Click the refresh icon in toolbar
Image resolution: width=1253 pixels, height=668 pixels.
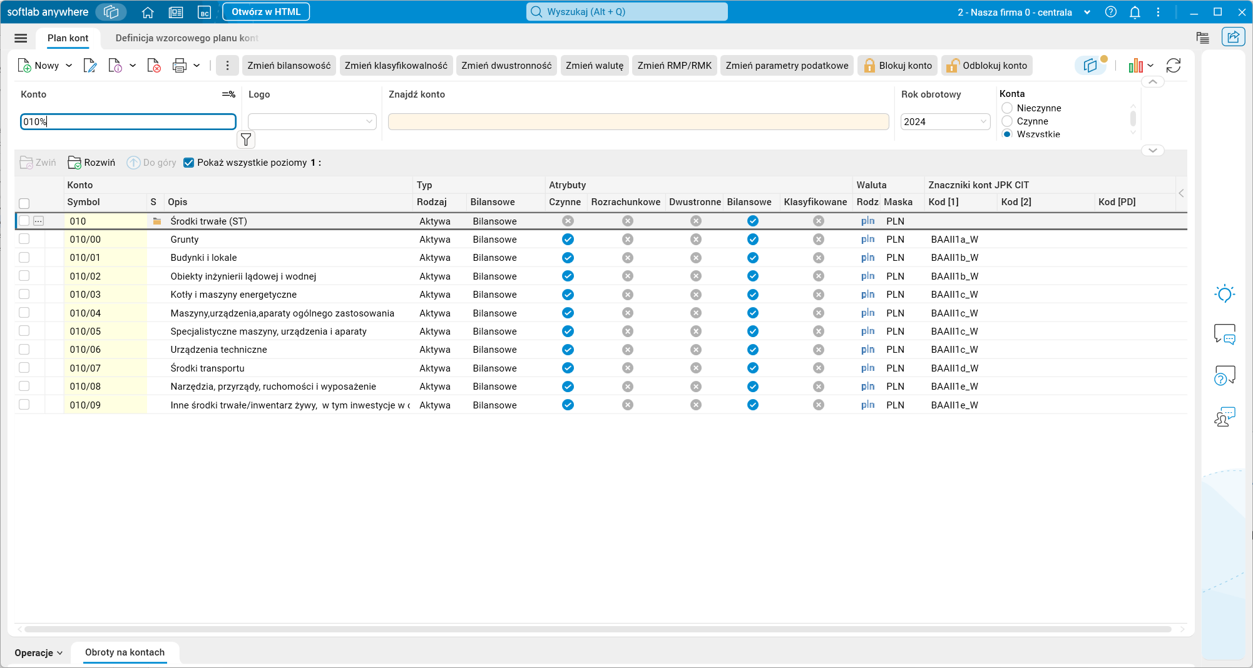[1174, 66]
